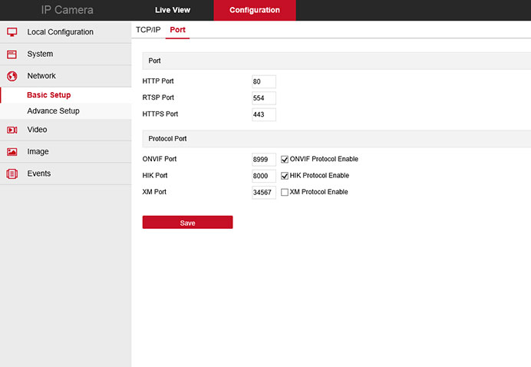Click the ONVIF Port field showing 8999
This screenshot has height=367, width=531.
pyautogui.click(x=264, y=159)
